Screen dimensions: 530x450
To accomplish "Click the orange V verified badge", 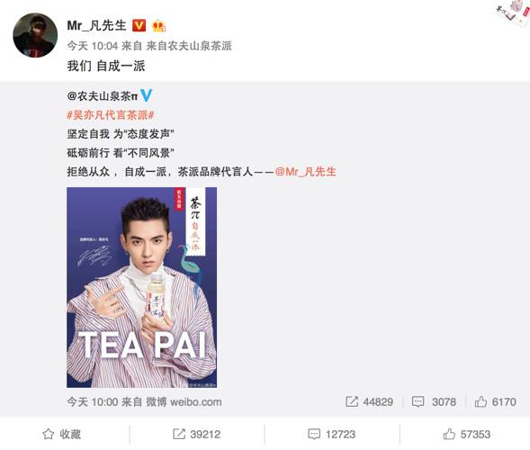I will click(139, 26).
